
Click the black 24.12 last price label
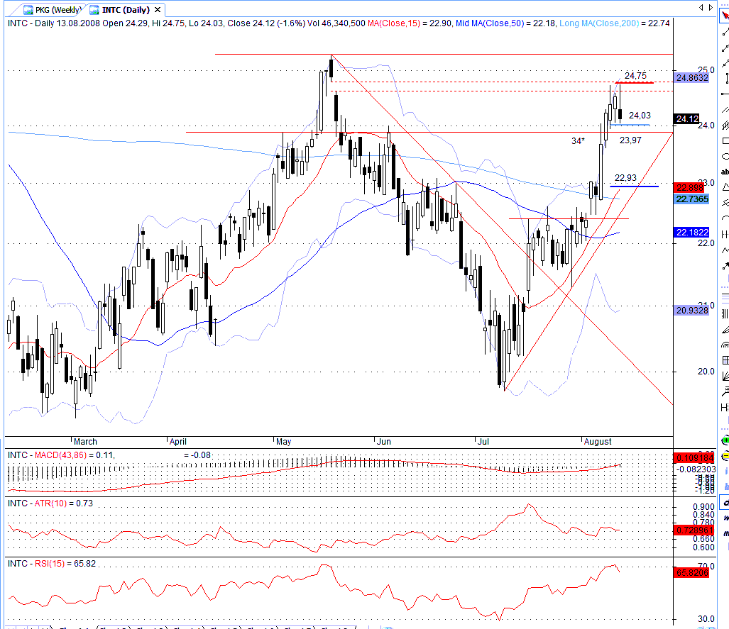[x=686, y=119]
